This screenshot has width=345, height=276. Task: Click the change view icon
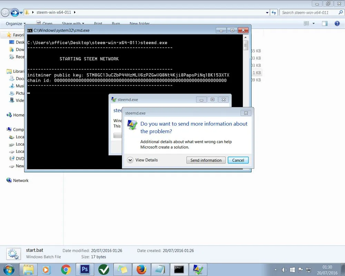(x=306, y=23)
